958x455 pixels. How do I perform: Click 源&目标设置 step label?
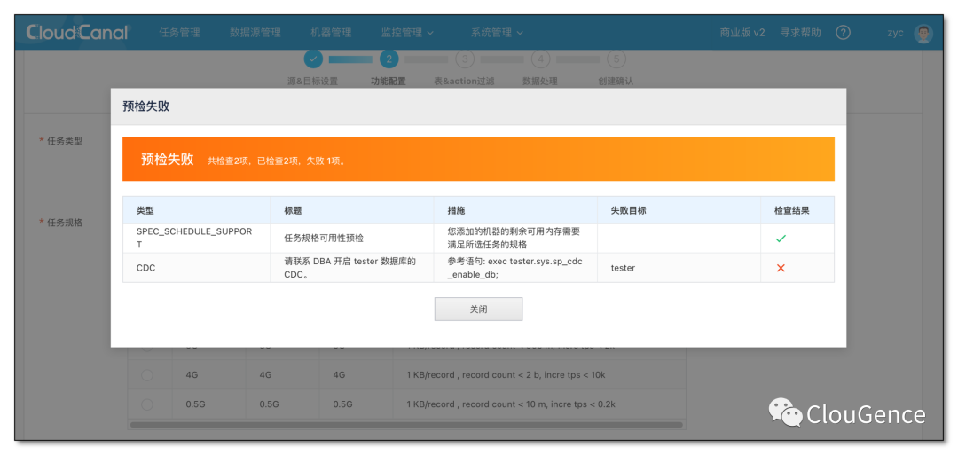[312, 81]
